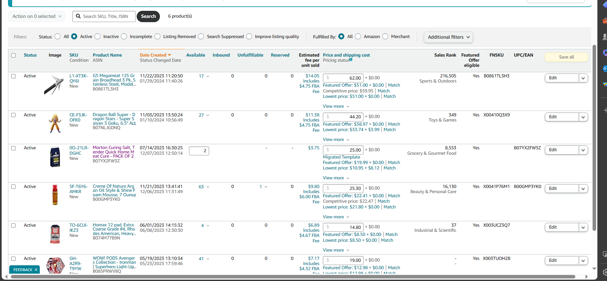Set Status filter to All
The image size is (607, 281).
coord(58,36)
